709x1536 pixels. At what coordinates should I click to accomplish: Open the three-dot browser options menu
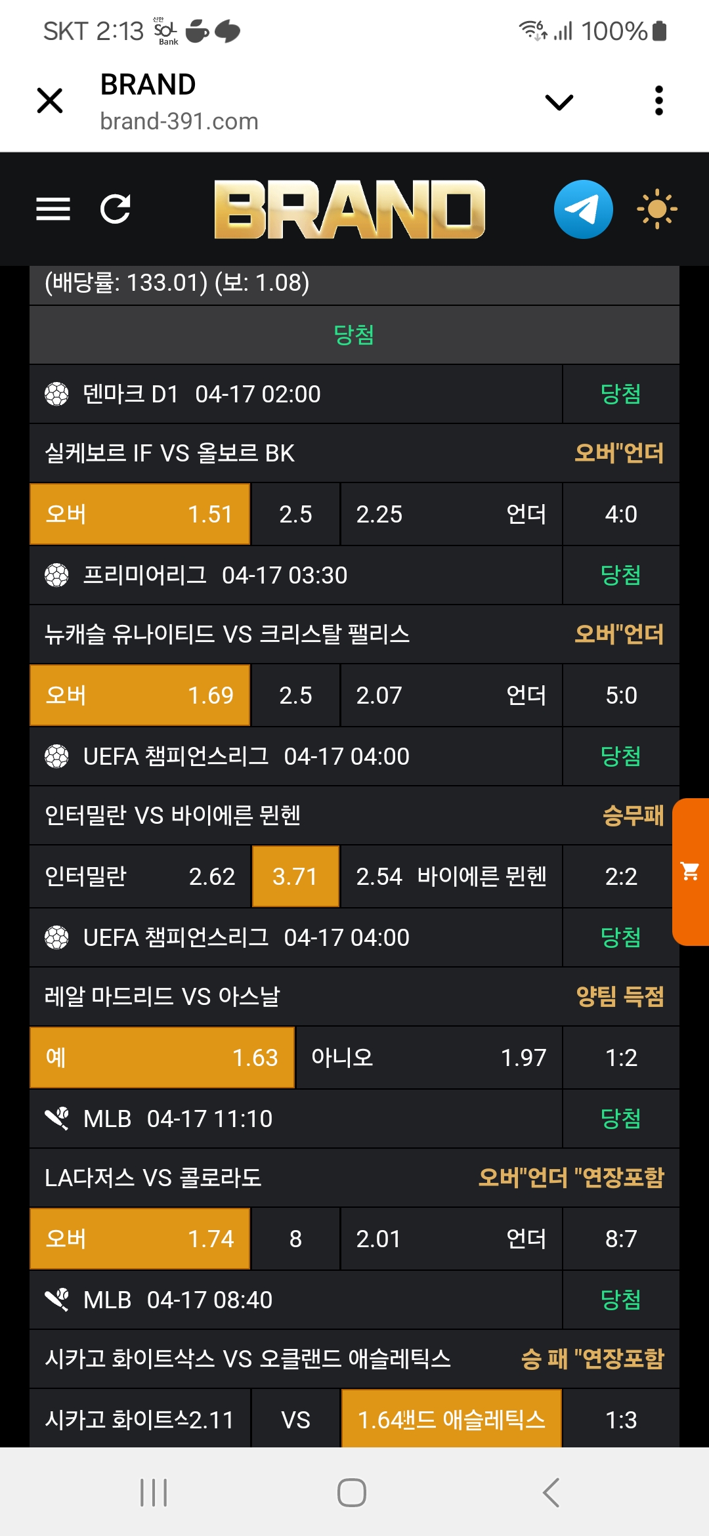click(x=659, y=101)
